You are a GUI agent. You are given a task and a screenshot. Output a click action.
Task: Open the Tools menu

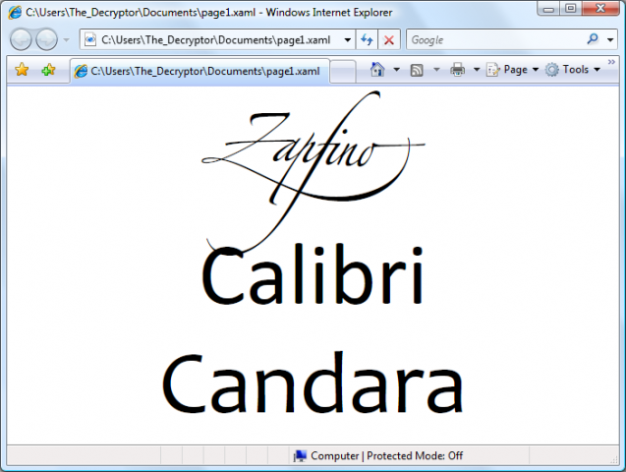(x=573, y=70)
